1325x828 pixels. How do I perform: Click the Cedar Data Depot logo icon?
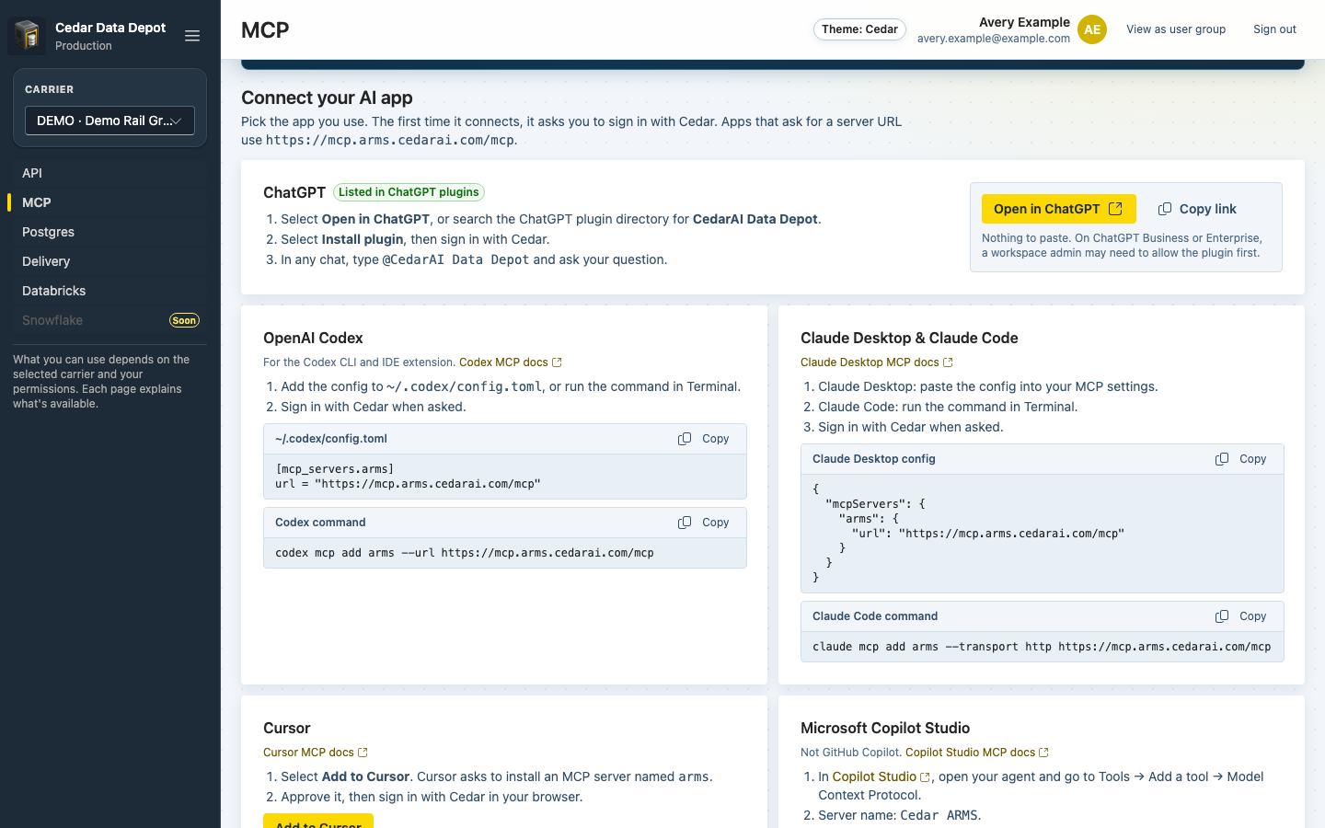[27, 36]
